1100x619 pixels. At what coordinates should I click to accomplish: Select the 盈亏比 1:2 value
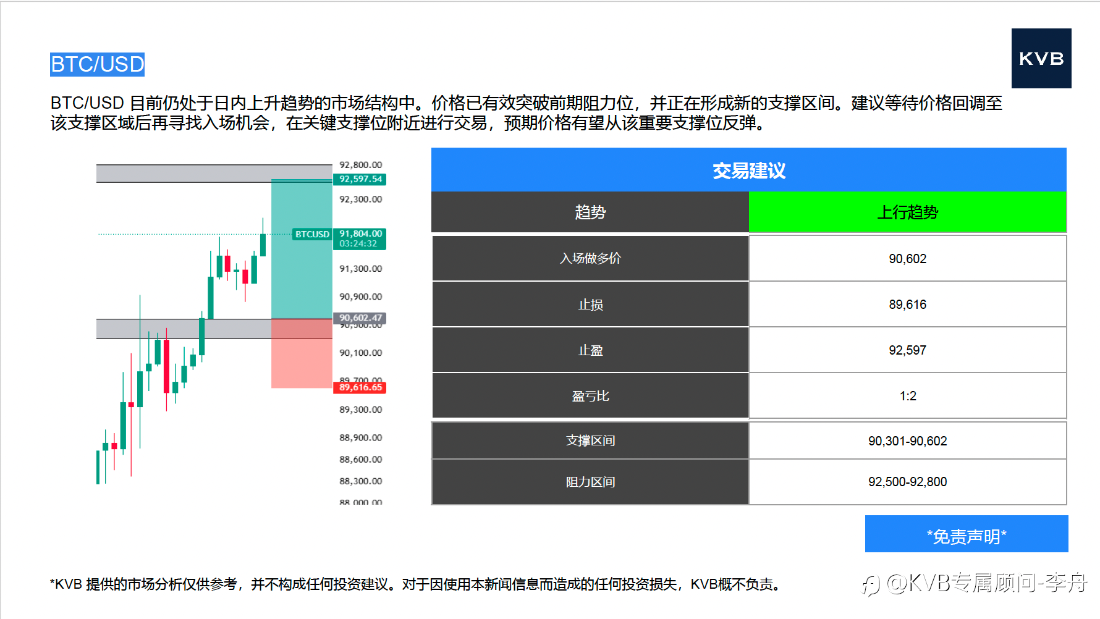pos(908,395)
